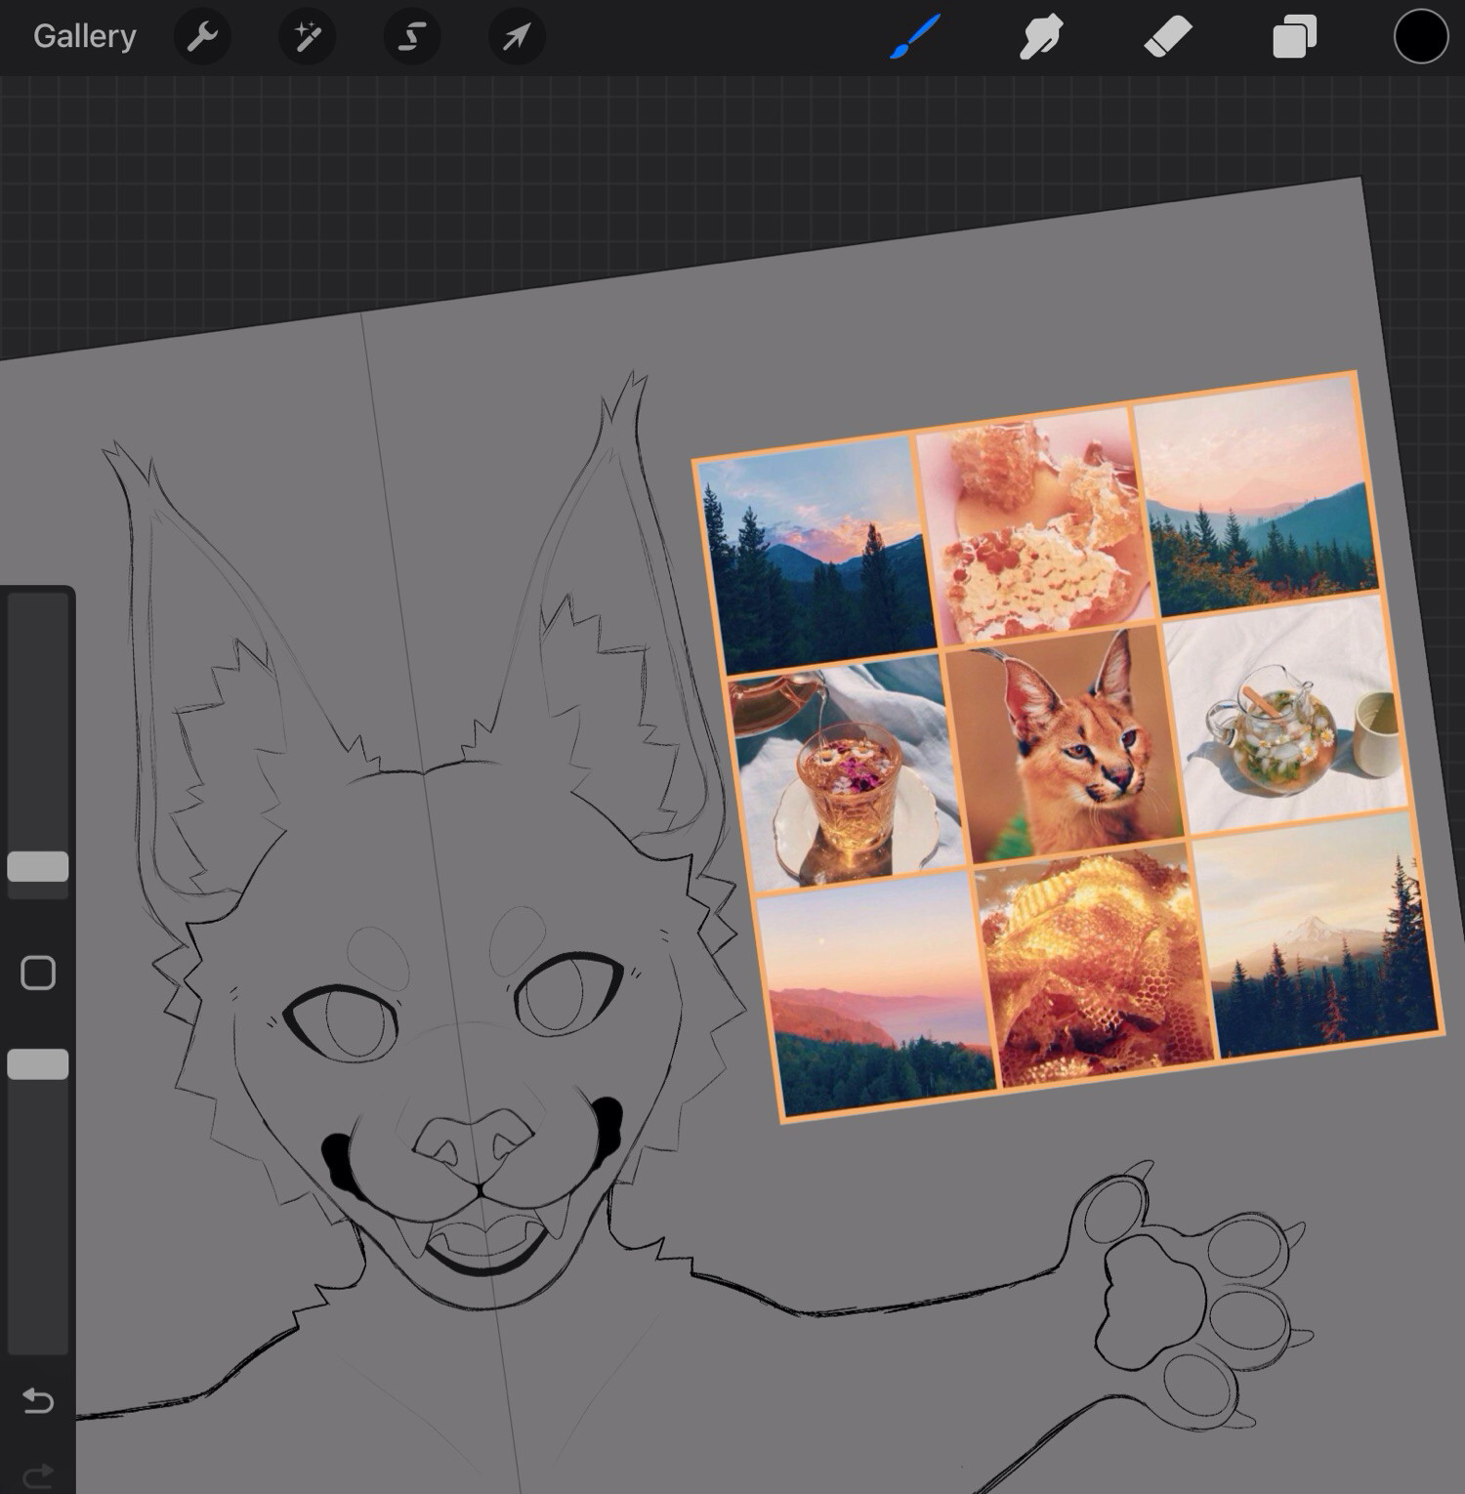Return to the Gallery
This screenshot has height=1494, width=1465.
tap(84, 36)
